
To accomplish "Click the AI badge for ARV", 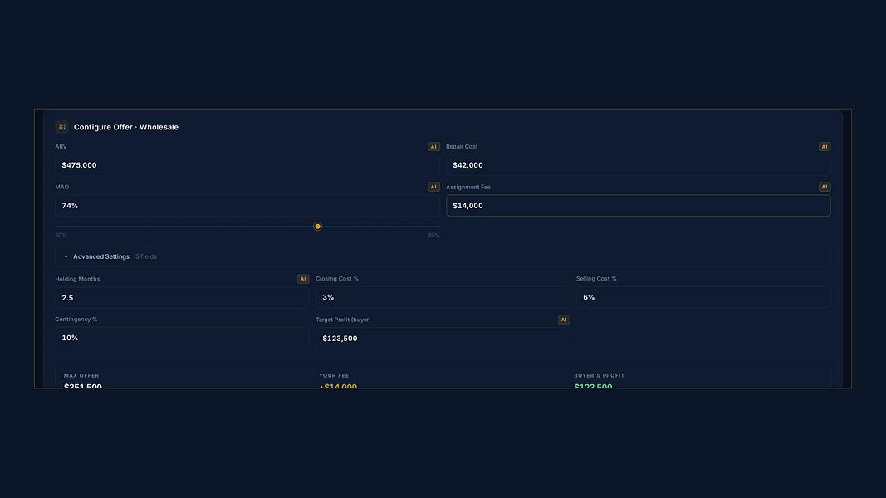I will (433, 147).
